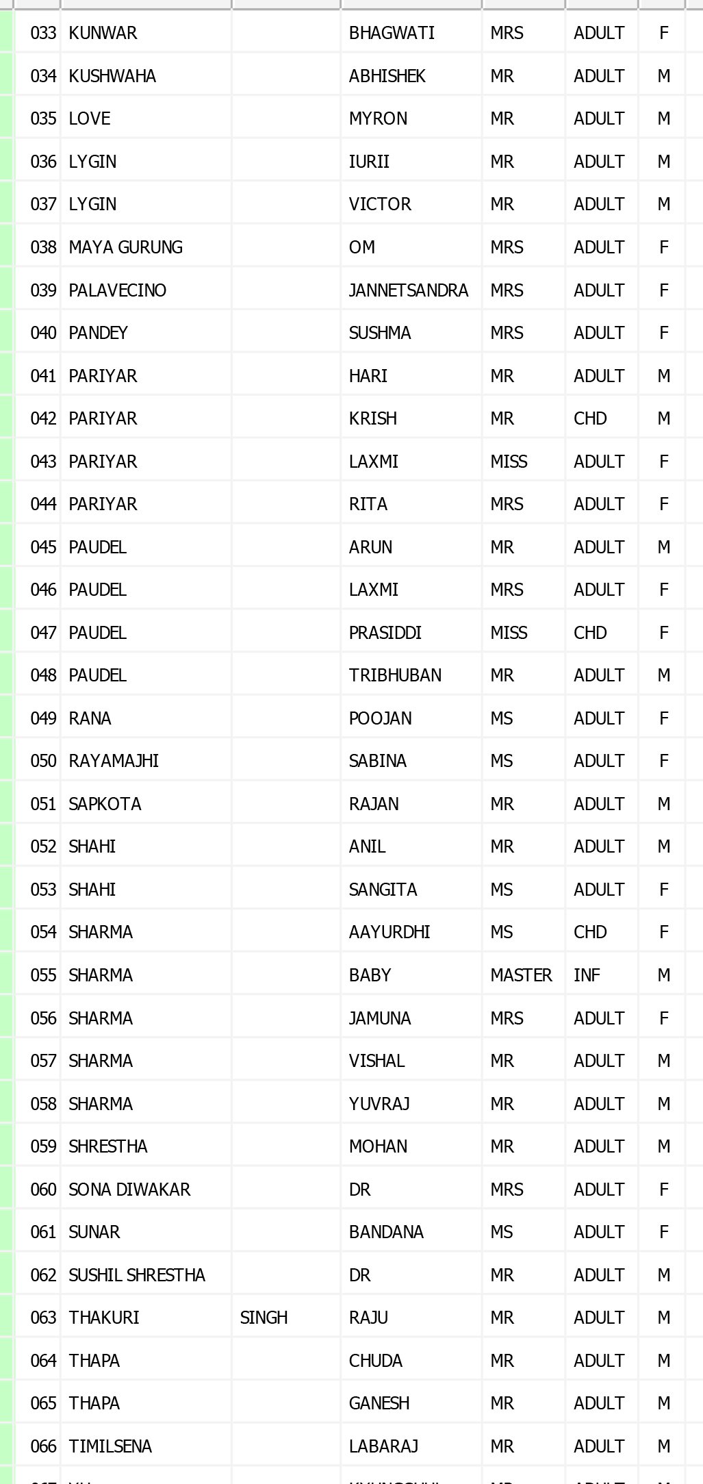Select the TIMILSENA surname cell
Viewport: 703px width, 1484px height.
(110, 1446)
